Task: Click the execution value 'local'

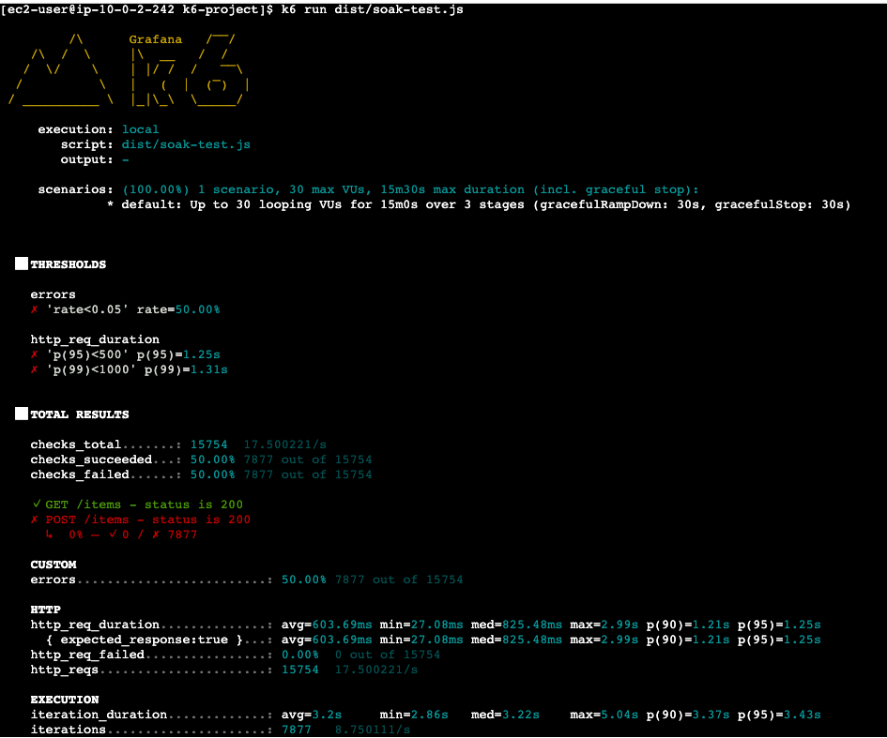Action: pos(140,129)
